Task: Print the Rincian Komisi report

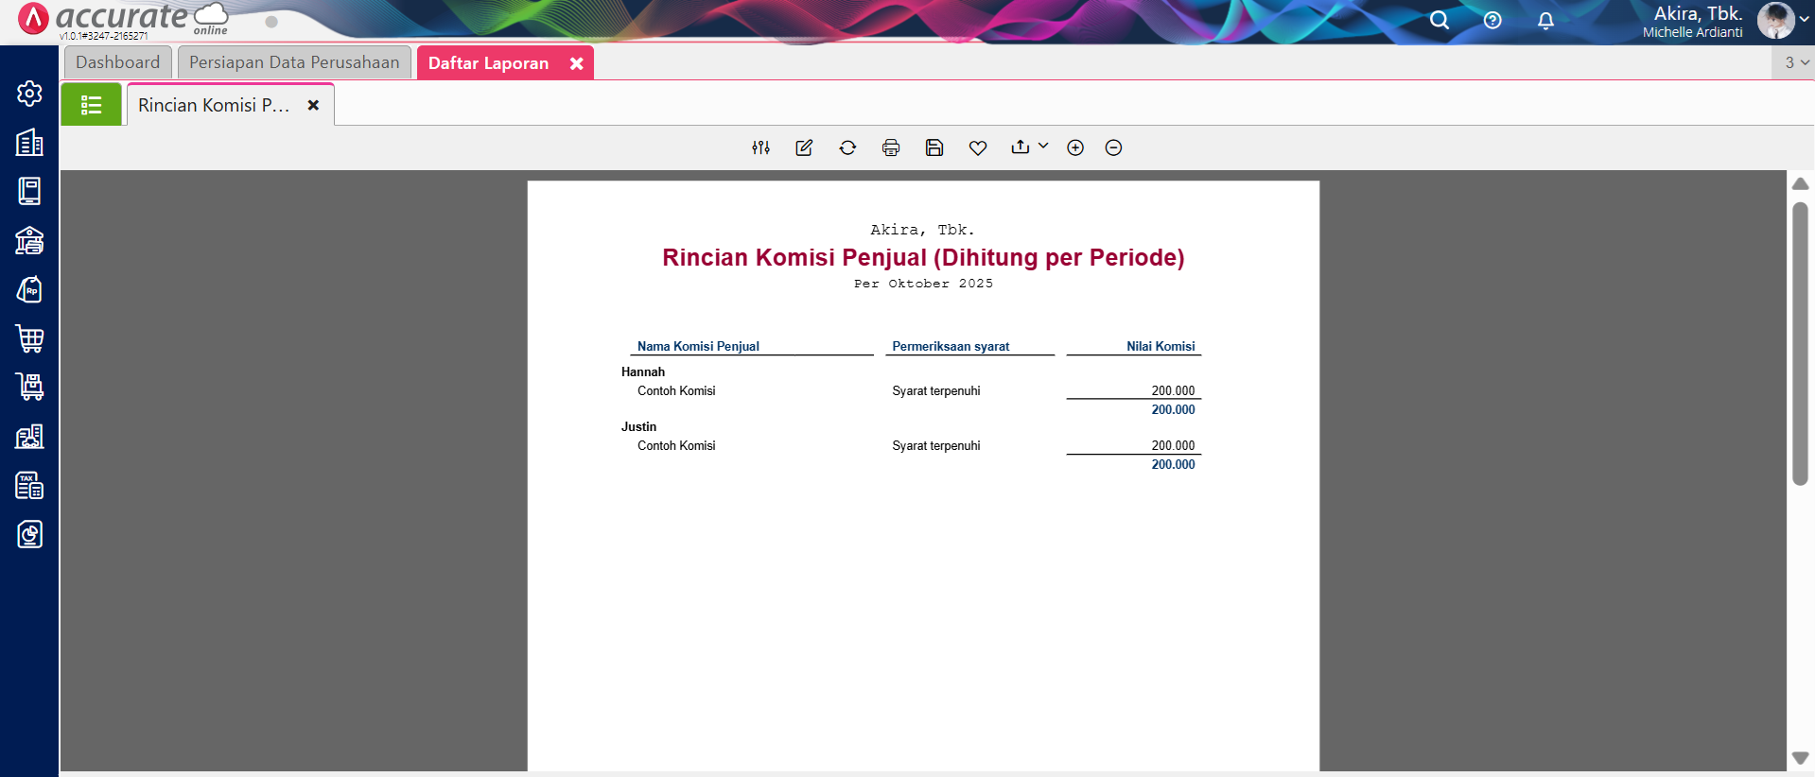Action: [891, 147]
